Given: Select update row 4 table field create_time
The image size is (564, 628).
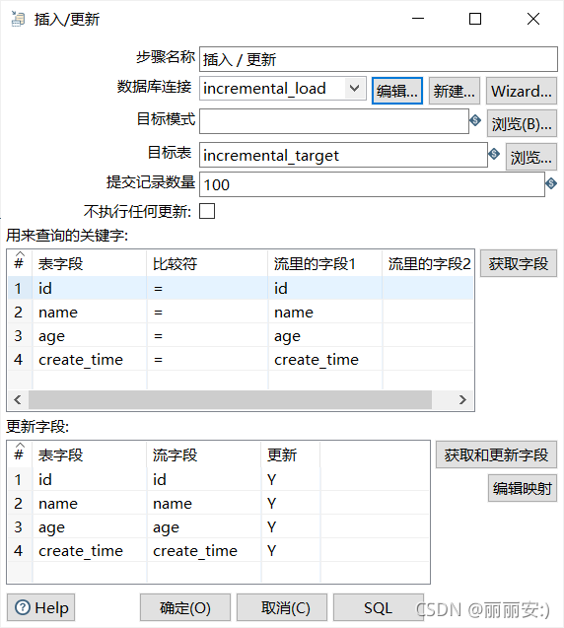Looking at the screenshot, I should (90, 550).
